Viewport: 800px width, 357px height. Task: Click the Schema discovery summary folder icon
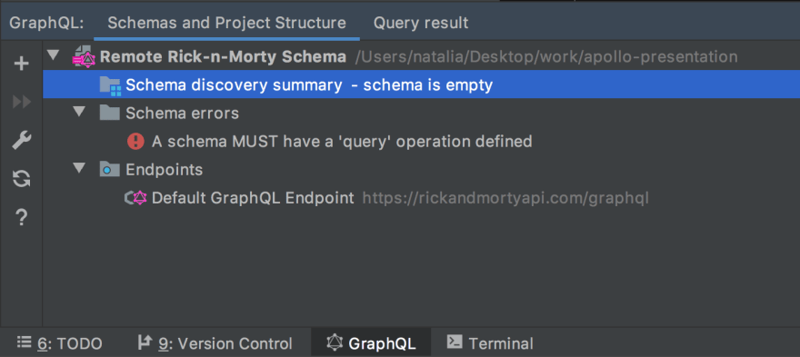click(110, 85)
